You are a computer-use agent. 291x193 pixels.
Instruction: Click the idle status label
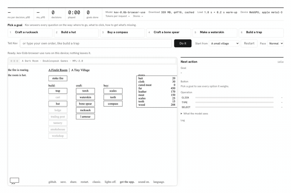[280, 62]
